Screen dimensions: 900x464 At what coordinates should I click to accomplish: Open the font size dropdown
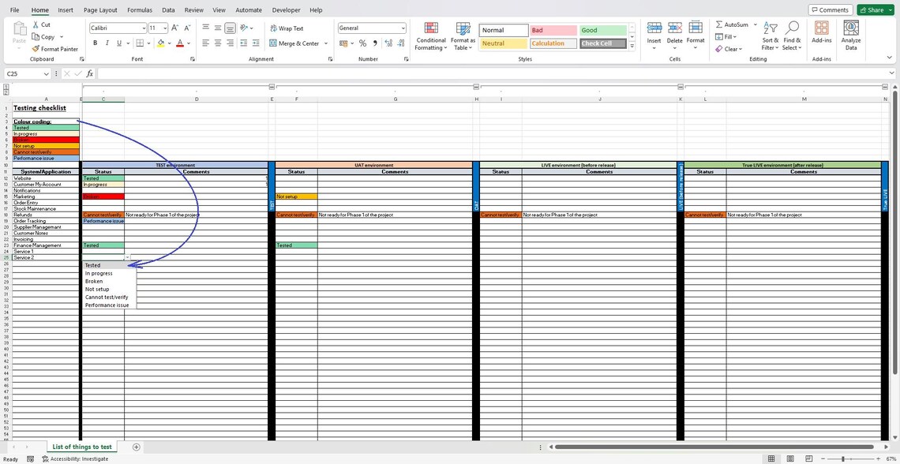tap(163, 28)
